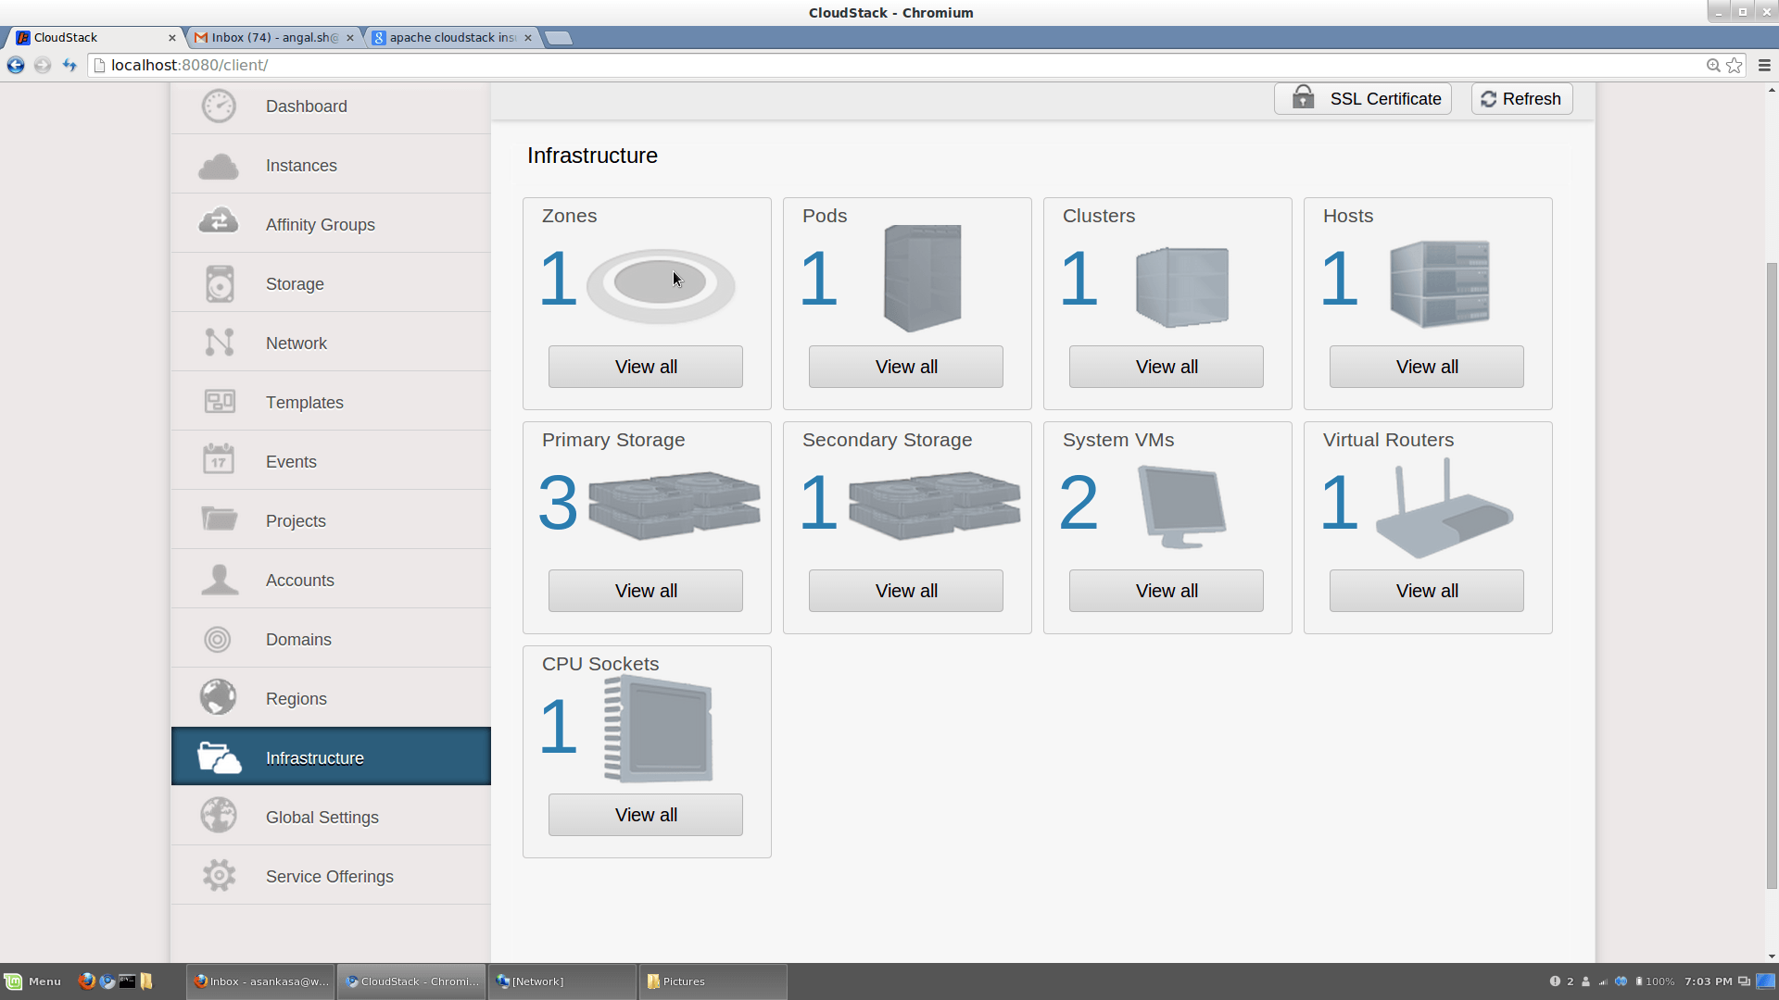The height and width of the screenshot is (1000, 1779).
Task: Open Global Settings in sidebar
Action: click(331, 817)
